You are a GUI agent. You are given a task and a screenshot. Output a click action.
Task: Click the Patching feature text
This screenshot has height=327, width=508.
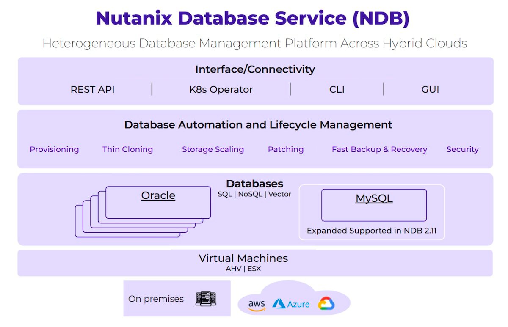[x=286, y=149]
